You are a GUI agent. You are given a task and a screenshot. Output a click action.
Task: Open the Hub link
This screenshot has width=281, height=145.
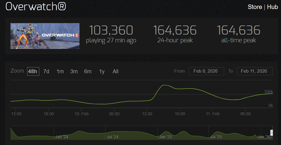(x=272, y=7)
